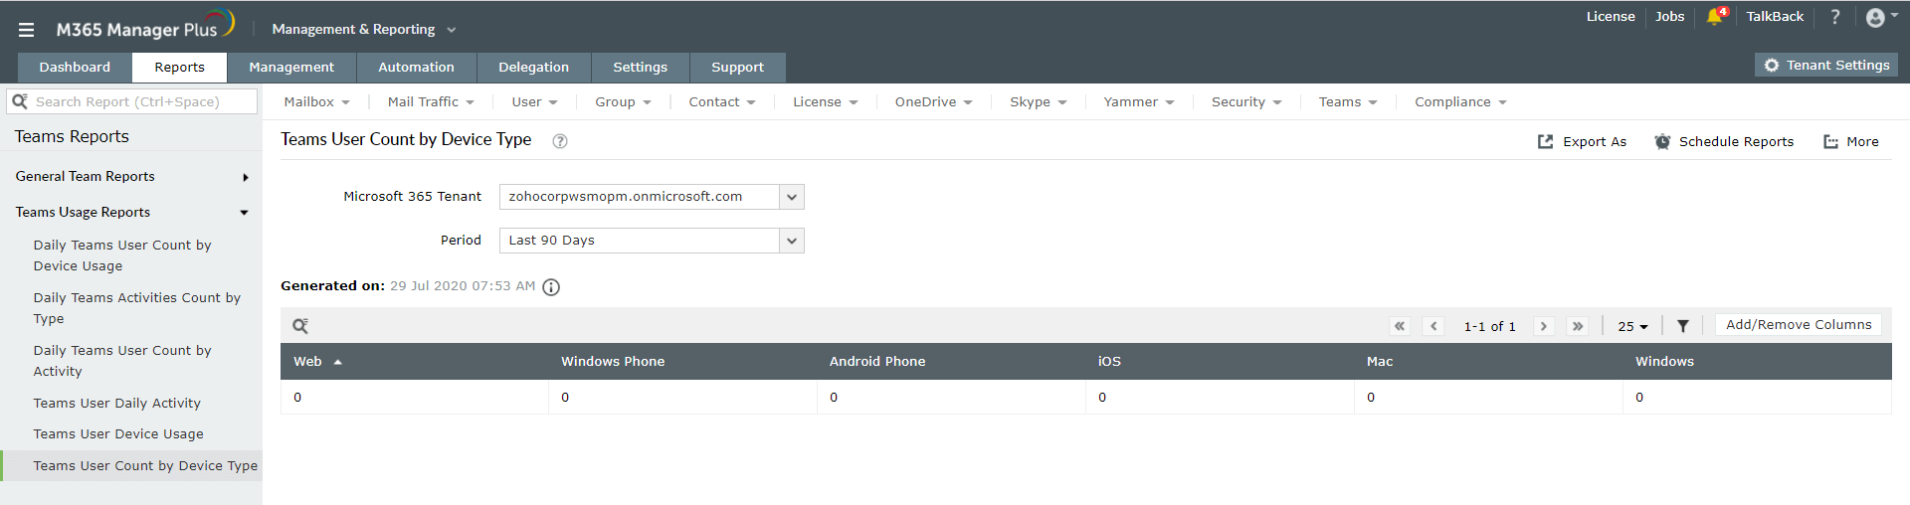Open the Mailbox reports dropdown

[x=316, y=102]
